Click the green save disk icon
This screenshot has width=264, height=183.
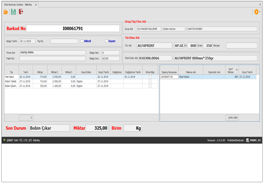[13, 12]
